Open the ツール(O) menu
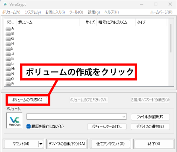Screen dimensions: 177x152 click(76, 12)
